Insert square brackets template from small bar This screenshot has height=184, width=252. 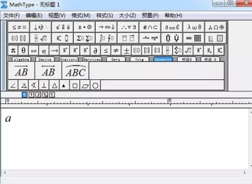pyautogui.click(x=147, y=51)
